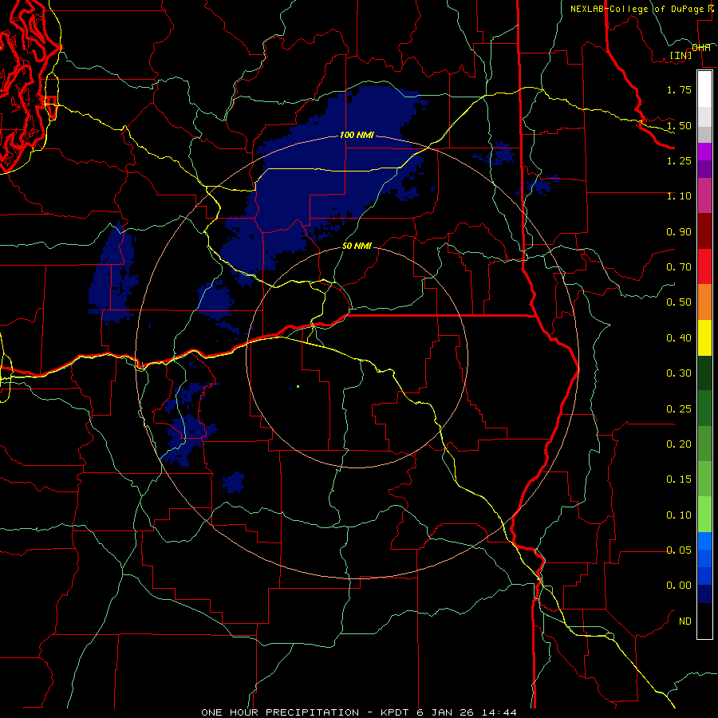The image size is (718, 718).
Task: Click the 1.75 legend value
Action: click(x=679, y=89)
